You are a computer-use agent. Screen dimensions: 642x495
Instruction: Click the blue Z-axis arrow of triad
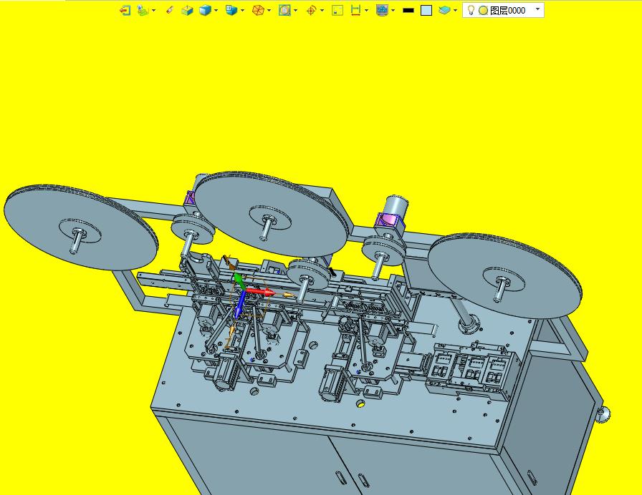[x=240, y=305]
